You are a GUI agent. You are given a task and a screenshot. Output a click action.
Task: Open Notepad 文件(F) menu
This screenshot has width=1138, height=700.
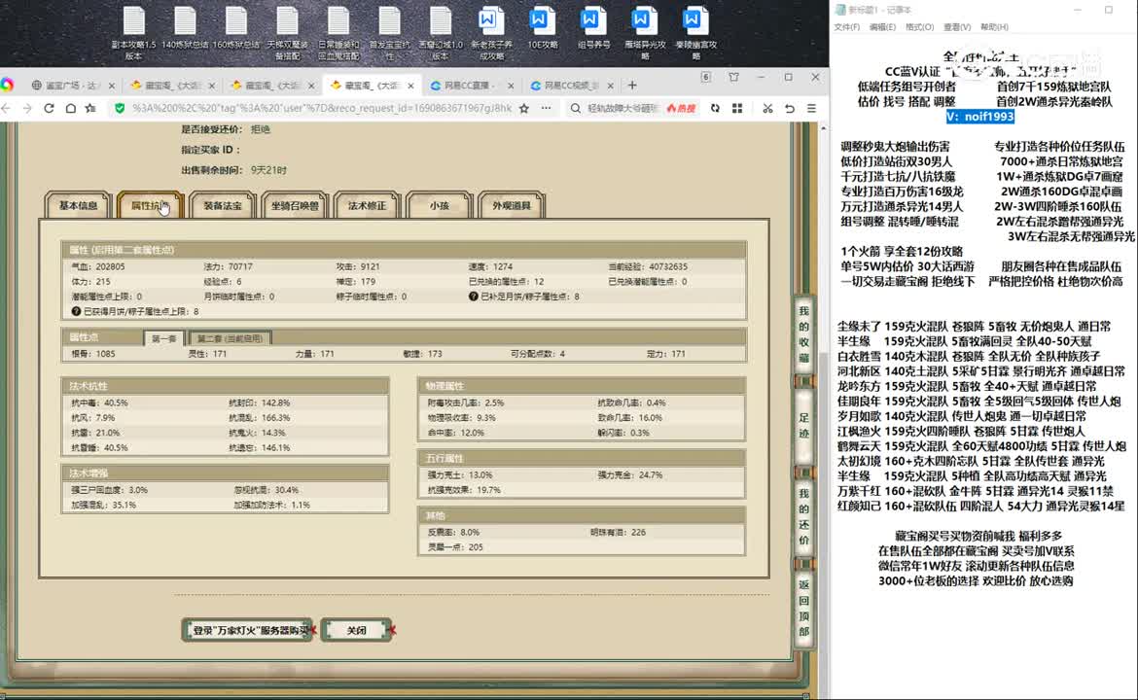tap(846, 27)
